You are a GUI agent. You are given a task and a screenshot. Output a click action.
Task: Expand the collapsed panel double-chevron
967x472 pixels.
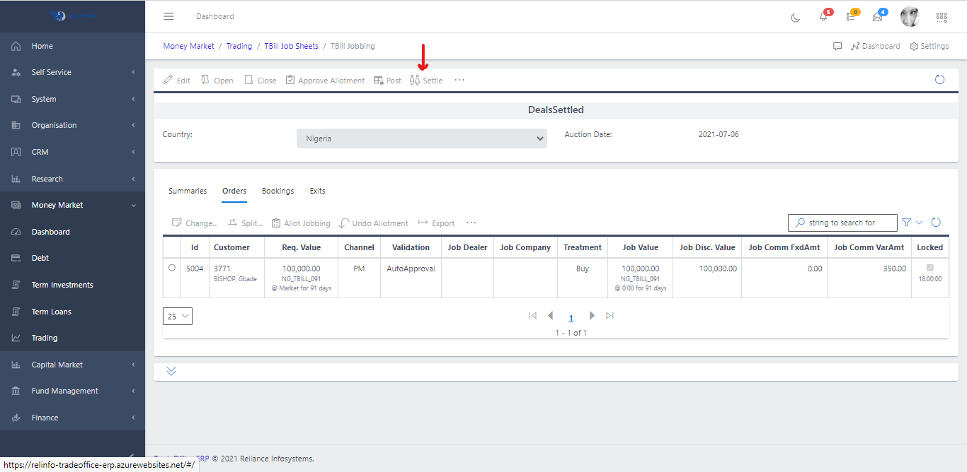coord(171,371)
